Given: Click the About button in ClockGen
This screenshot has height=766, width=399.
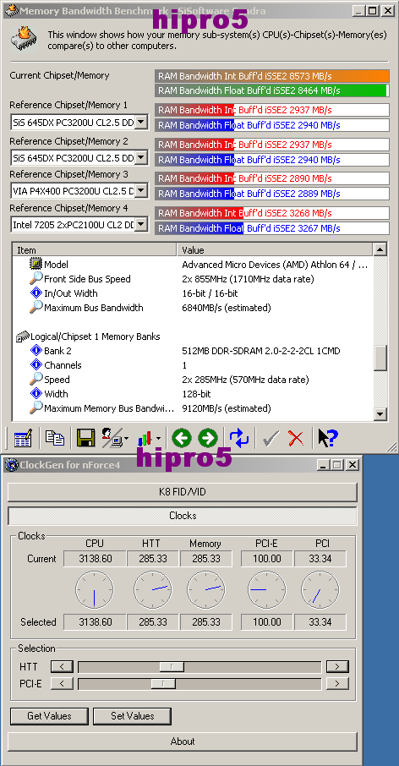Looking at the screenshot, I should coord(183,741).
